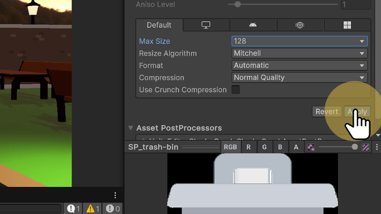Click the low mip level icon in preview toolbar
This screenshot has width=381, height=214.
[x=311, y=147]
